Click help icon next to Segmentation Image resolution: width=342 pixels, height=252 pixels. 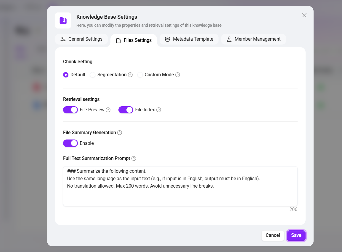130,75
